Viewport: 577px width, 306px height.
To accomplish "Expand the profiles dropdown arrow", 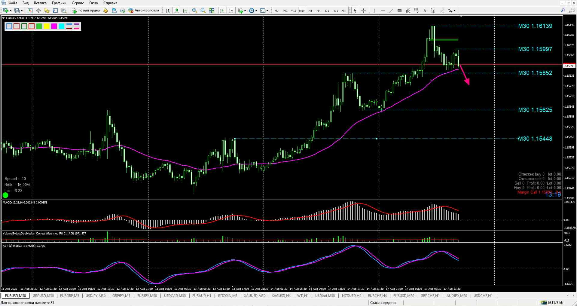I will click(x=22, y=11).
